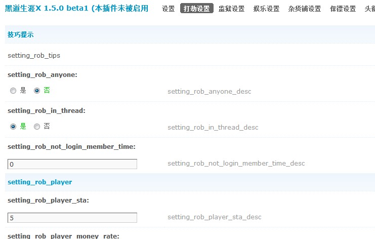Viewport: 375px width, 239px height.
Task: Select 是 for setting_rob_anyone
Action: 13,91
